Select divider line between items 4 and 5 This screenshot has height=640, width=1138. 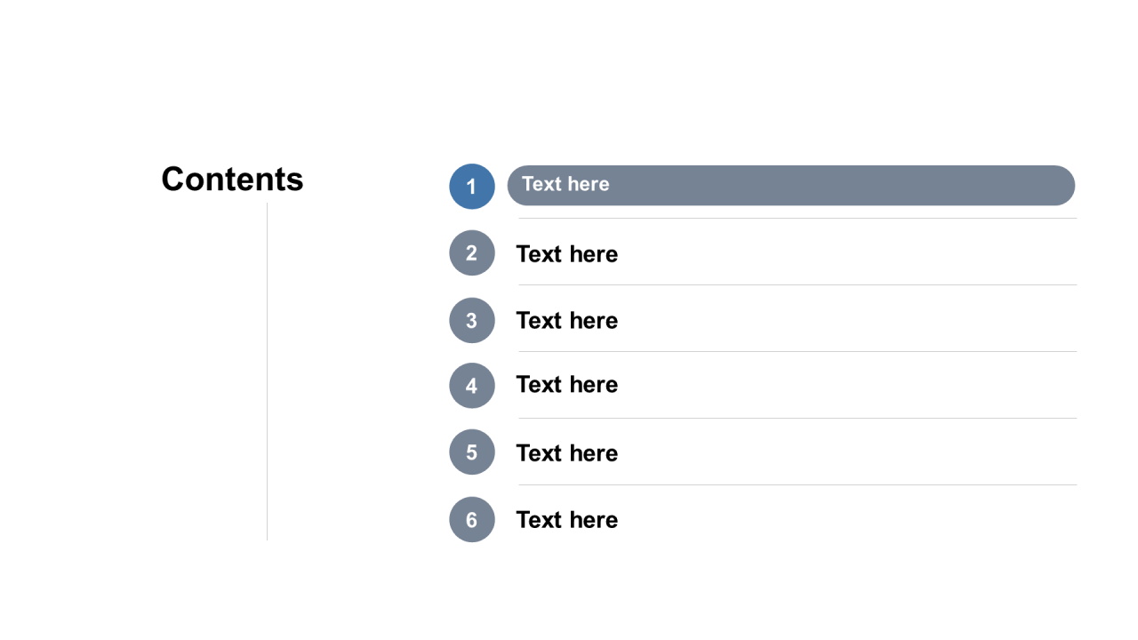point(797,419)
